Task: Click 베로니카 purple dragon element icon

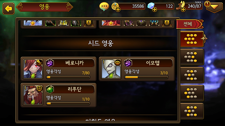Action: coord(50,63)
